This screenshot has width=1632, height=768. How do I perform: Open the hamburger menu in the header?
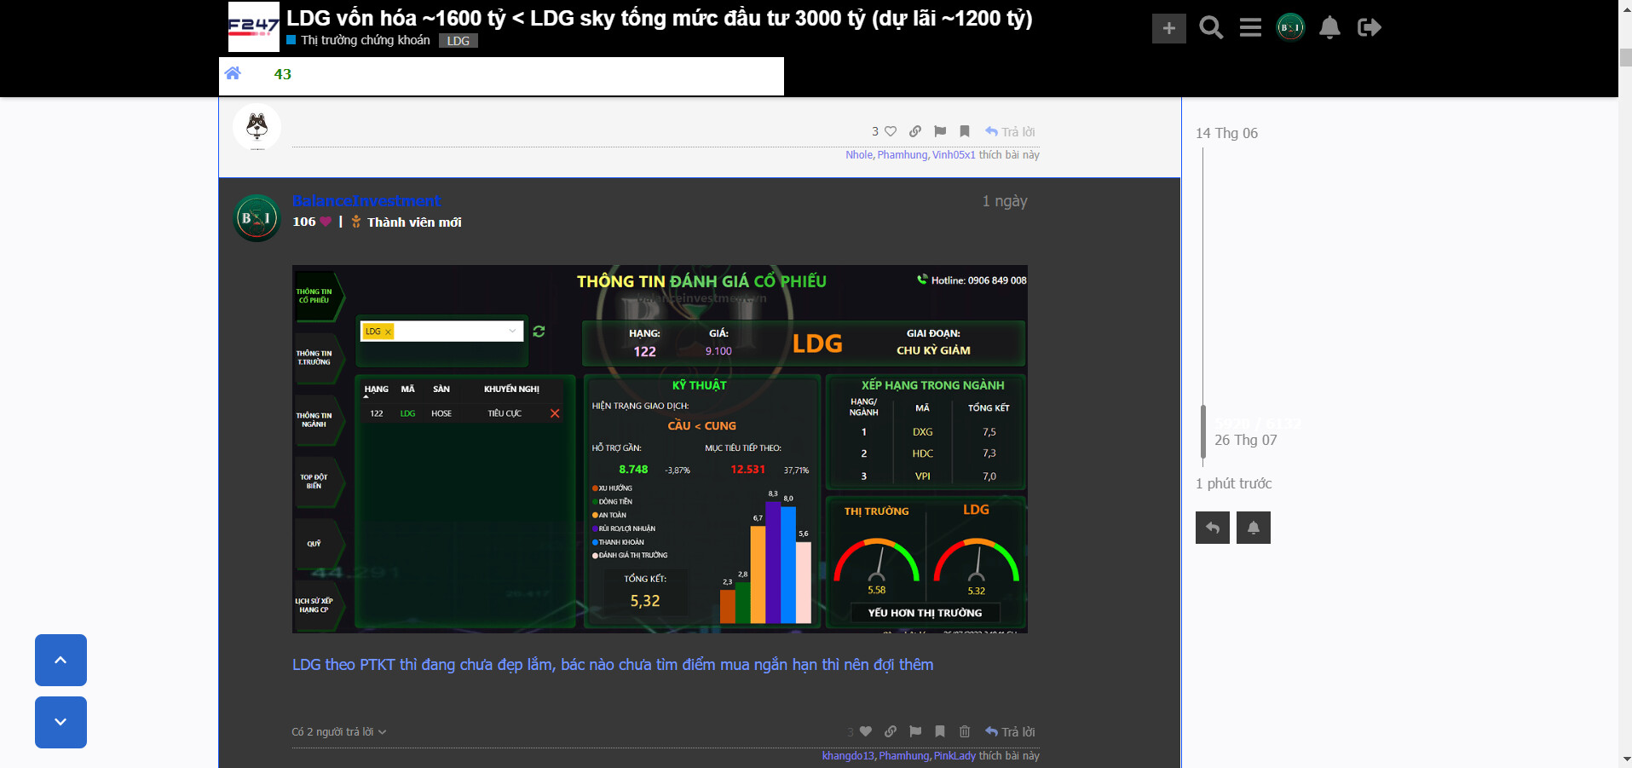point(1250,28)
